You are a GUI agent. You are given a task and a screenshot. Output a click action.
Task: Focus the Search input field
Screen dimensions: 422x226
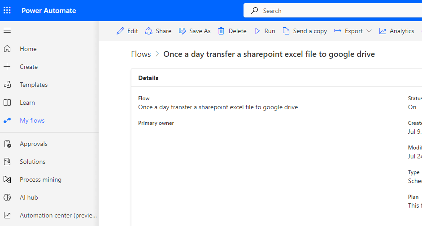tap(333, 10)
